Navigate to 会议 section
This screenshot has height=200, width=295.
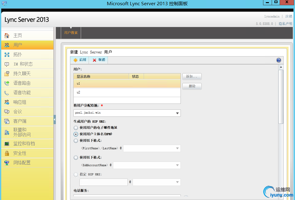(x=27, y=112)
